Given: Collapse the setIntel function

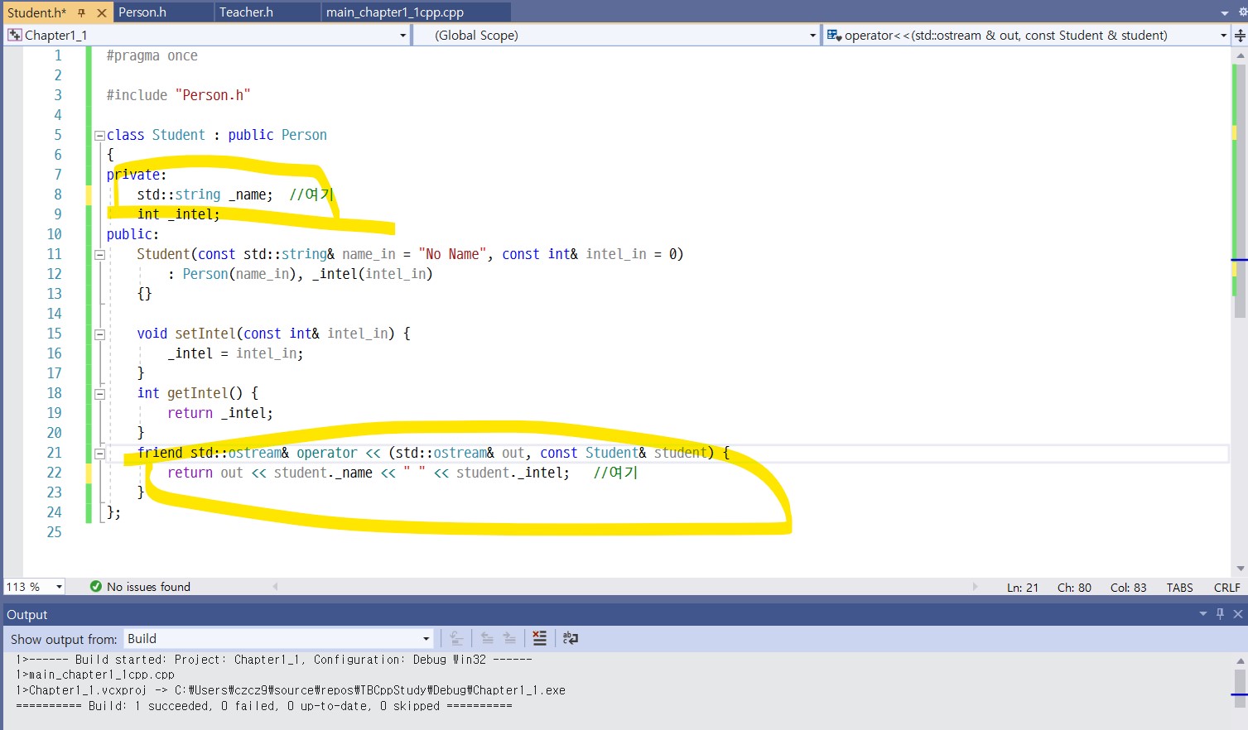Looking at the screenshot, I should point(99,334).
